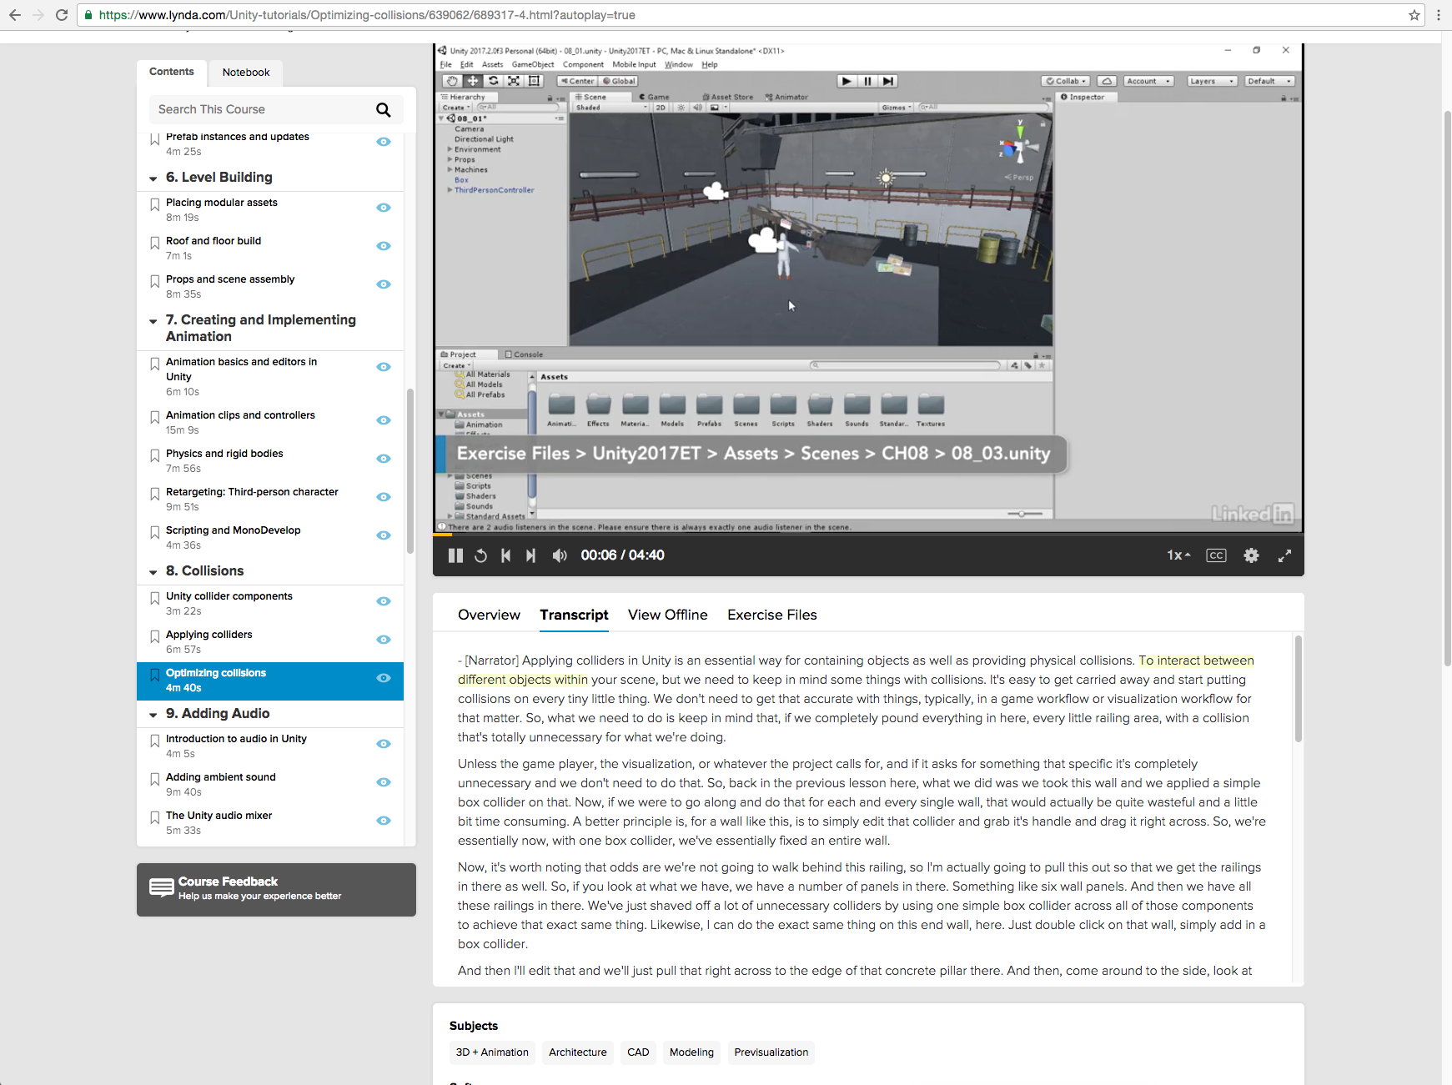Image resolution: width=1452 pixels, height=1085 pixels.
Task: Bookmark Placing modular assets lesson
Action: [154, 204]
